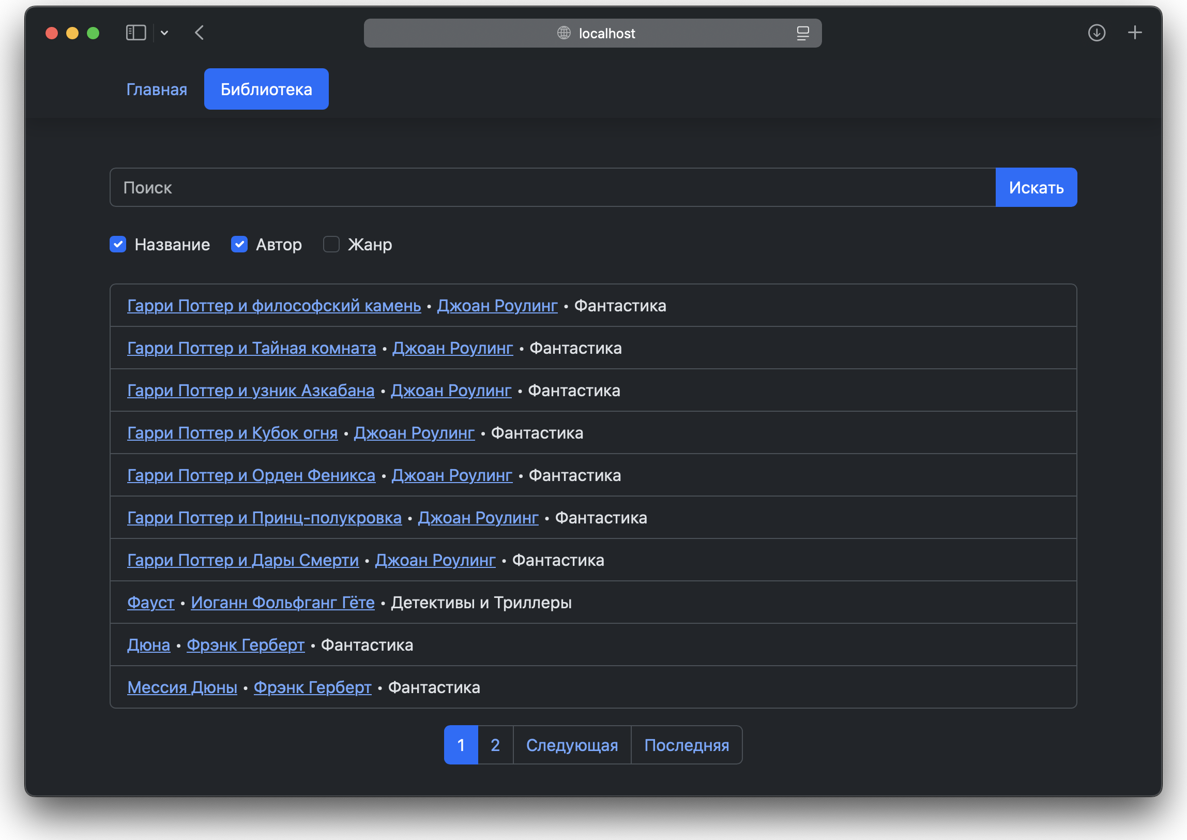Viewport: 1187px width, 840px height.
Task: Open Гарри Поттер и философский камень link
Action: pyautogui.click(x=274, y=306)
